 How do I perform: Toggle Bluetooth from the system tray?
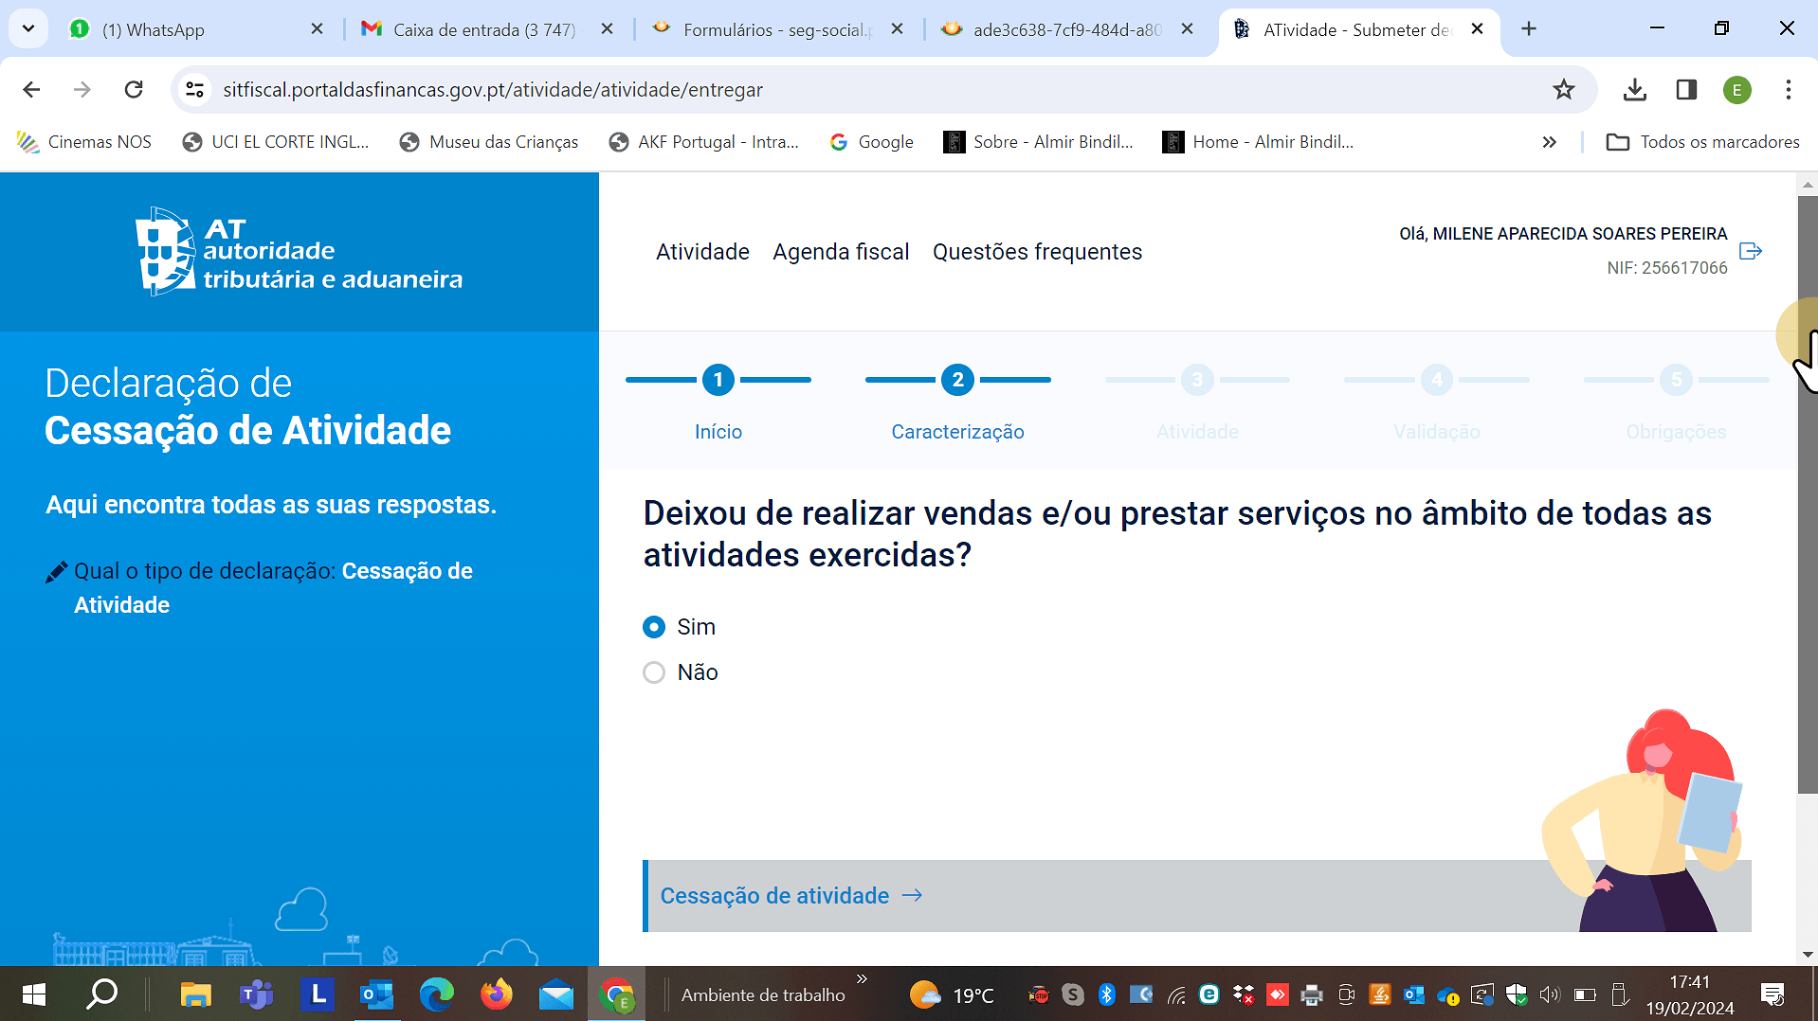point(1105,994)
